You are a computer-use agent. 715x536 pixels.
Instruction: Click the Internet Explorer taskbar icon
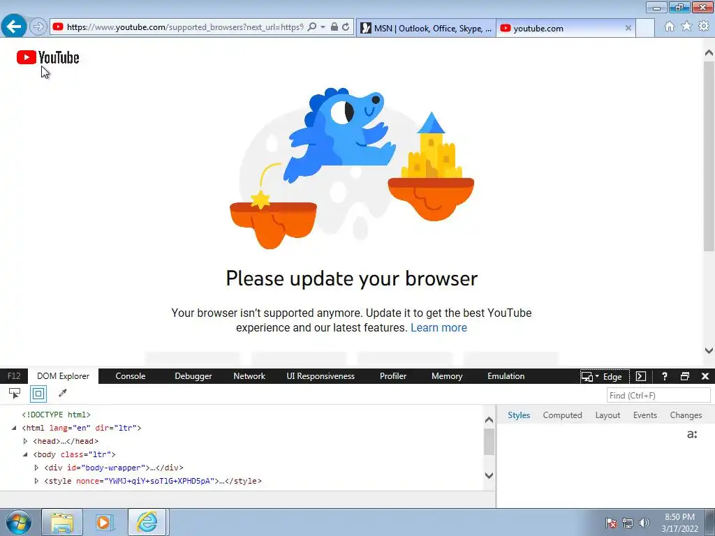point(147,522)
